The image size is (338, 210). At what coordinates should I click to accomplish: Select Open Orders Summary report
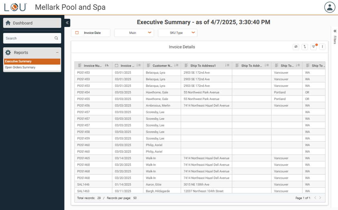[x=32, y=68]
